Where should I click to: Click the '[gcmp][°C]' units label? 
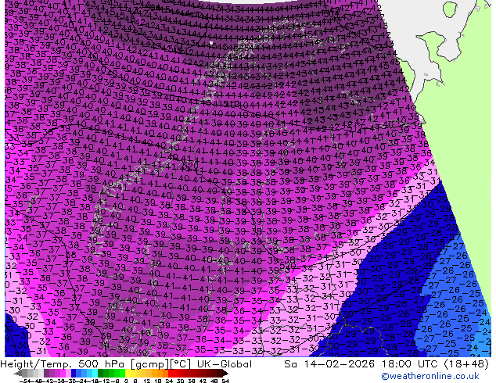160,364
